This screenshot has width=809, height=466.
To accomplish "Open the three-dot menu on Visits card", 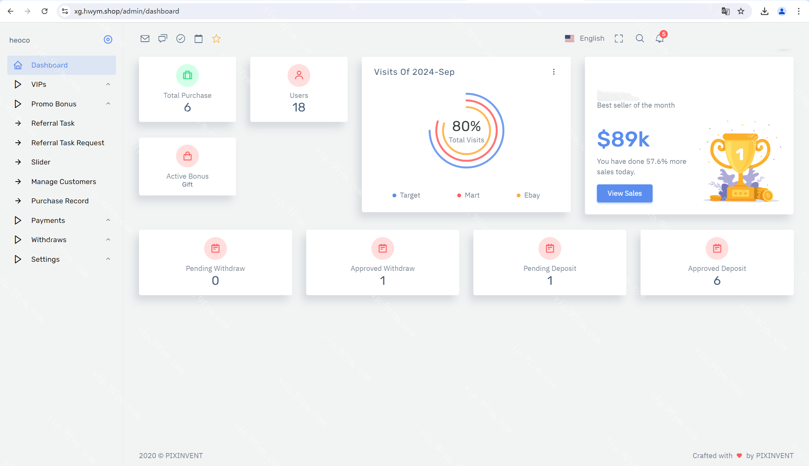I will click(x=554, y=72).
